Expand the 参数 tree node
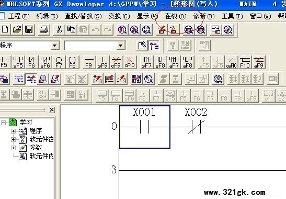The width and height of the screenshot is (286, 199). coord(13,148)
